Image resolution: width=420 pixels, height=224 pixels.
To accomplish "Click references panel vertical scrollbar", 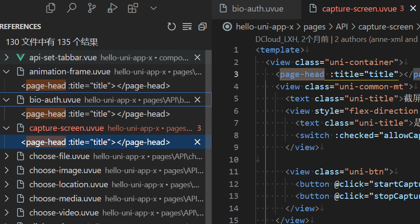I will coord(208,136).
